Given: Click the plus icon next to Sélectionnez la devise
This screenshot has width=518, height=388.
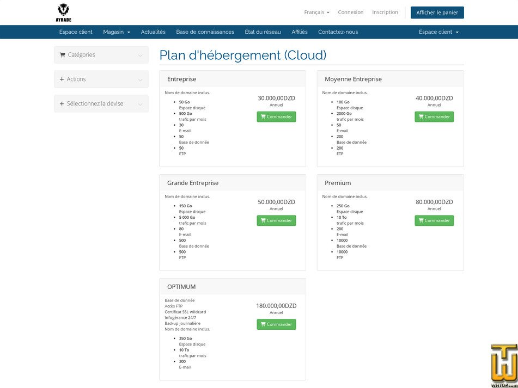Looking at the screenshot, I should coord(62,103).
